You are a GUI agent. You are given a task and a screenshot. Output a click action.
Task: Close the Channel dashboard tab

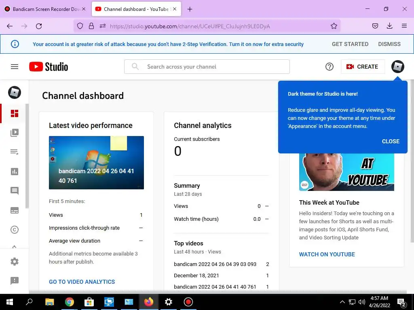175,9
